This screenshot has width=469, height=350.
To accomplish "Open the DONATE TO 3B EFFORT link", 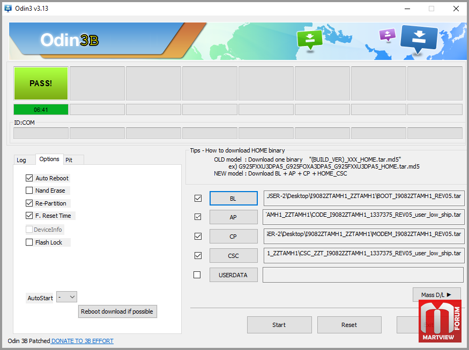I will 83,341.
